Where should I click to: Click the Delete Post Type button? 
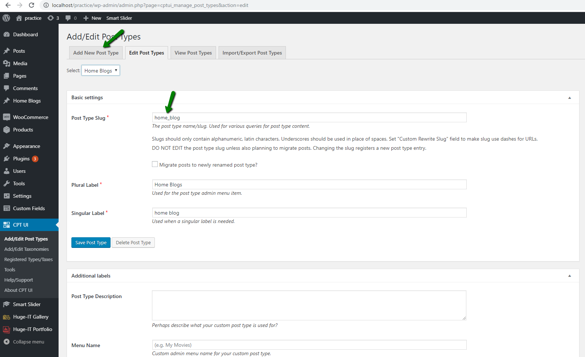[133, 243]
